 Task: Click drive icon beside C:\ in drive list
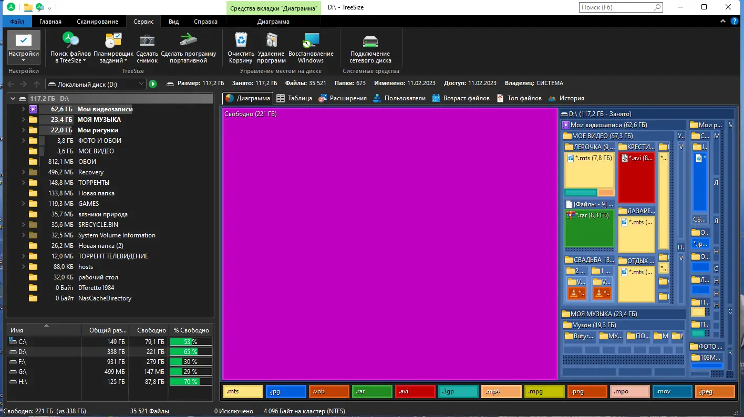click(13, 341)
